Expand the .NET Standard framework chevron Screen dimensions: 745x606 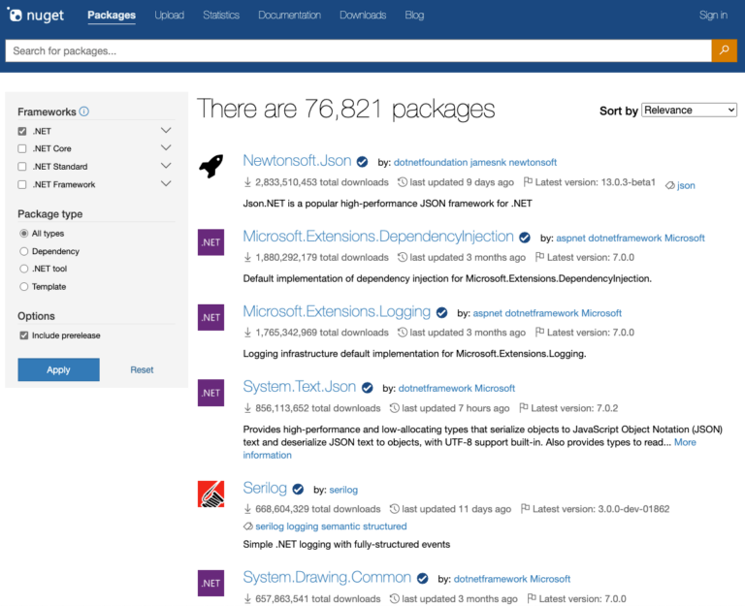tap(166, 166)
